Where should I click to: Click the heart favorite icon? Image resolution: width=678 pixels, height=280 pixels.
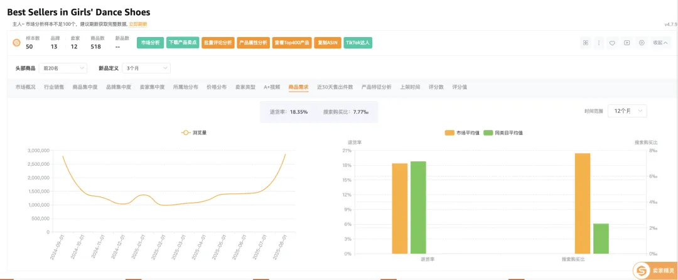pos(612,43)
